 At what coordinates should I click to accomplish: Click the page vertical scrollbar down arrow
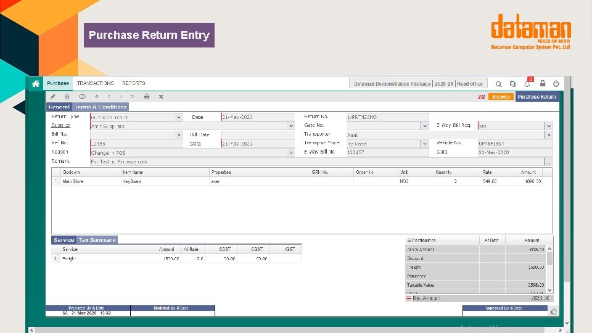[567, 323]
